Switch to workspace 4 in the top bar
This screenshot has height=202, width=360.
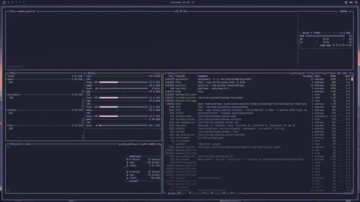pyautogui.click(x=20, y=2)
